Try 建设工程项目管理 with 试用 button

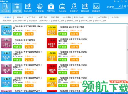74,34
